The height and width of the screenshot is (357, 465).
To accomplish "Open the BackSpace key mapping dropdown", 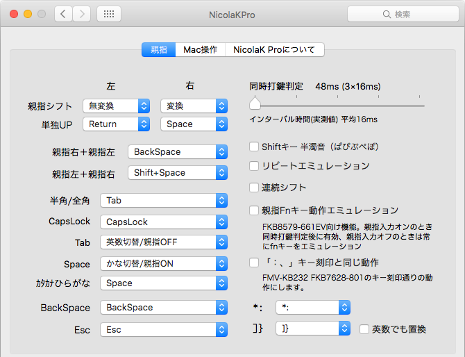I will click(164, 308).
